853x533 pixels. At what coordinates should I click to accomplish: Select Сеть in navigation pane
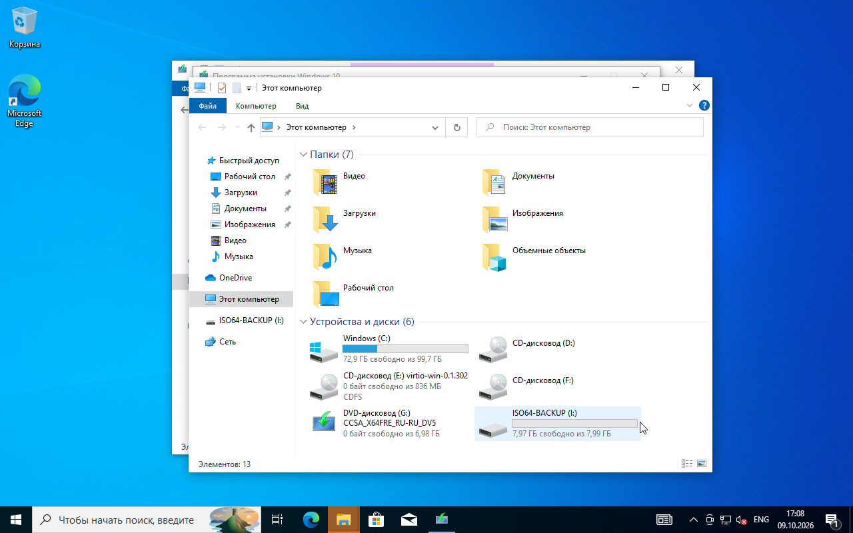[227, 342]
